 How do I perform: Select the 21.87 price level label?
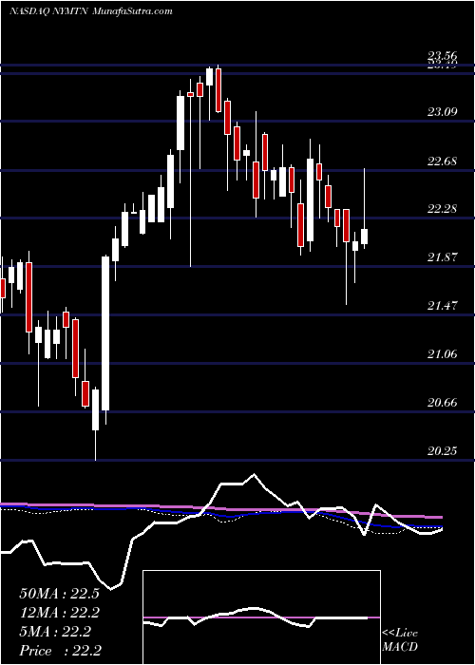coord(443,257)
